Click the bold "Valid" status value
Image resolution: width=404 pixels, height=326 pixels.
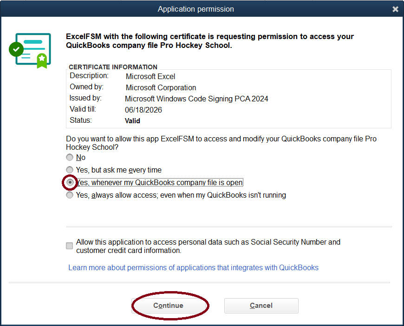[132, 121]
